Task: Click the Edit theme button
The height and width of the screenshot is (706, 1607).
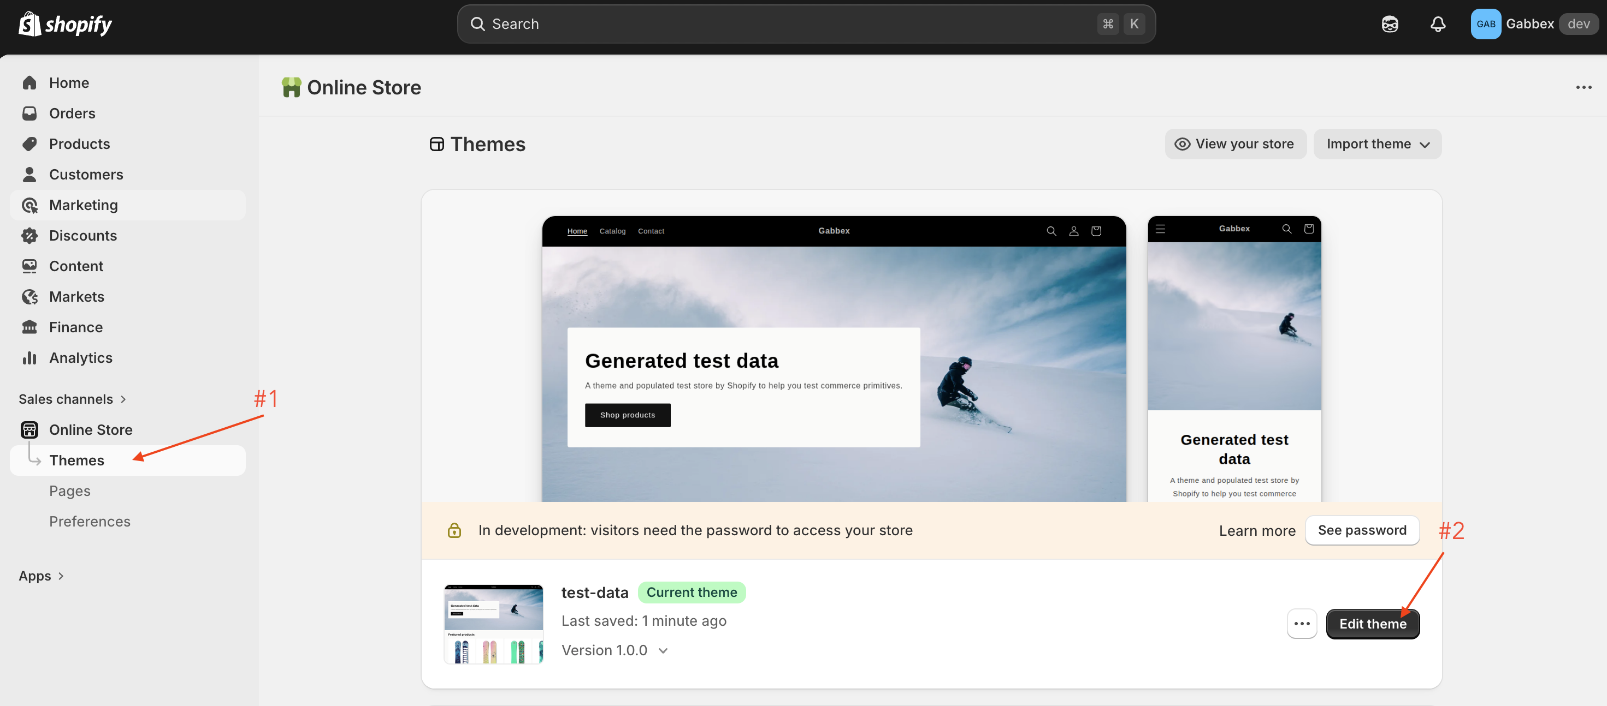Action: tap(1373, 623)
